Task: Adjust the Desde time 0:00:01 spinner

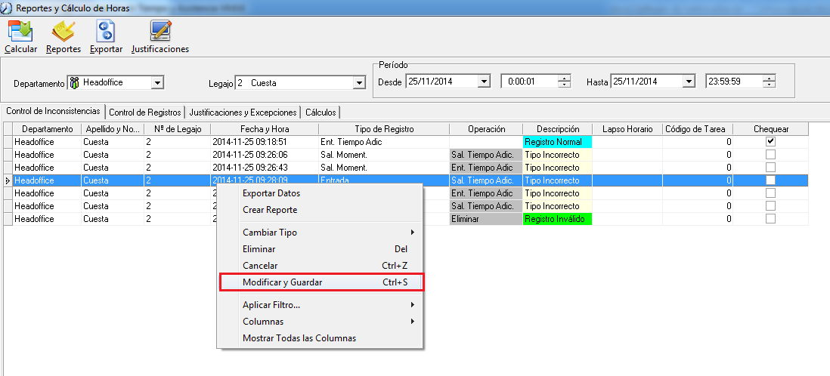Action: coord(565,82)
